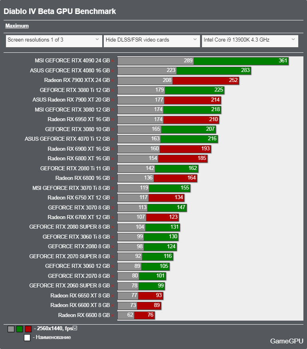
Task: Click red x beside GEFORCE RTX 3060 12 GB
Action: pyautogui.click(x=113, y=266)
